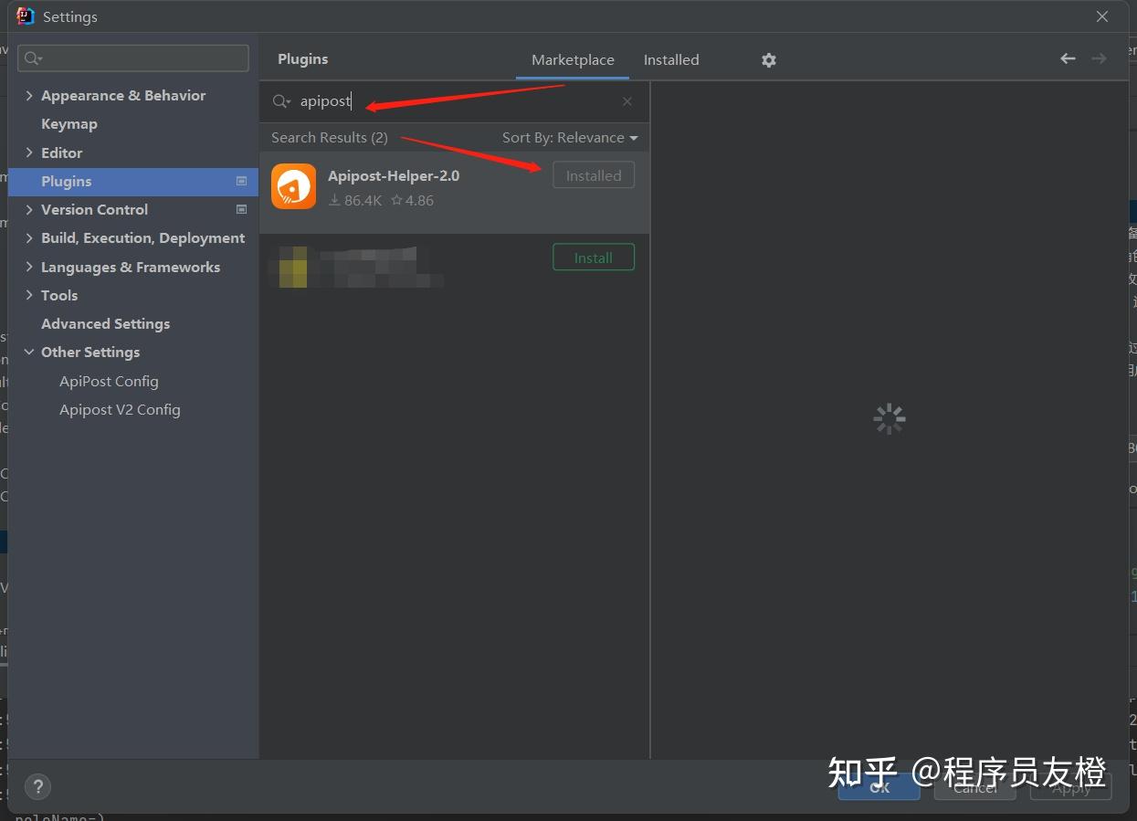Click the Plugins heading text
The width and height of the screenshot is (1137, 821).
(x=303, y=59)
